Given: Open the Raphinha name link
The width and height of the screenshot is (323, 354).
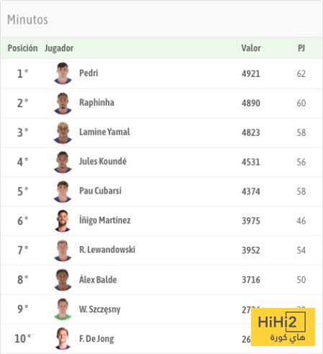Looking at the screenshot, I should (96, 103).
